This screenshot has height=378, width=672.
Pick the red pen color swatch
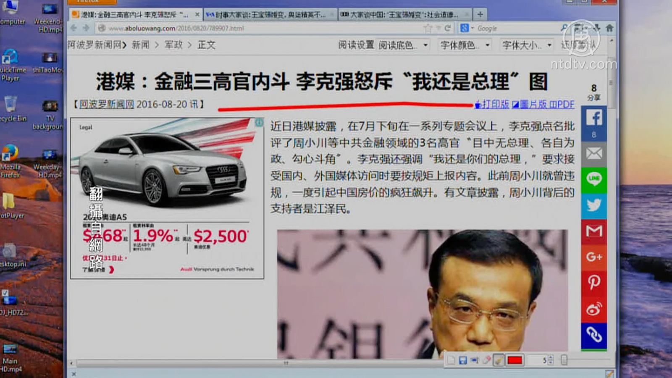pos(514,360)
